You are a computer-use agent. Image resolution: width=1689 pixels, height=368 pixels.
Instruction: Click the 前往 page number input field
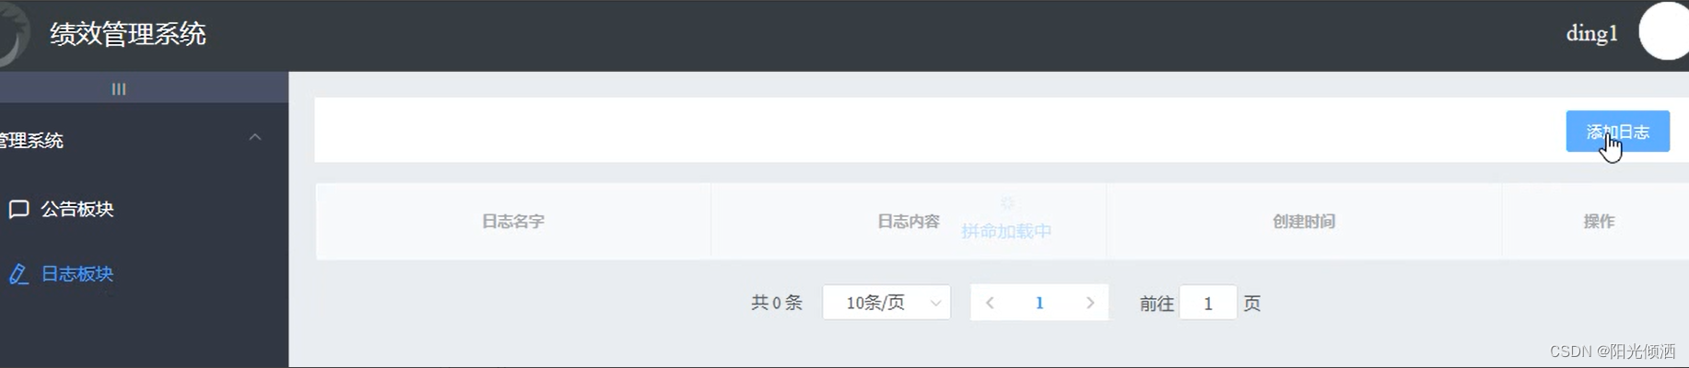[x=1208, y=303]
